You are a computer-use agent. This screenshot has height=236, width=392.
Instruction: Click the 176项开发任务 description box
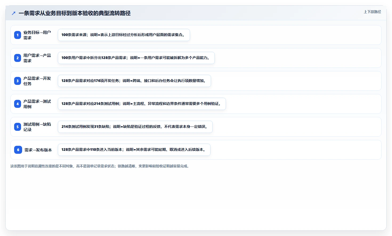tap(134, 81)
